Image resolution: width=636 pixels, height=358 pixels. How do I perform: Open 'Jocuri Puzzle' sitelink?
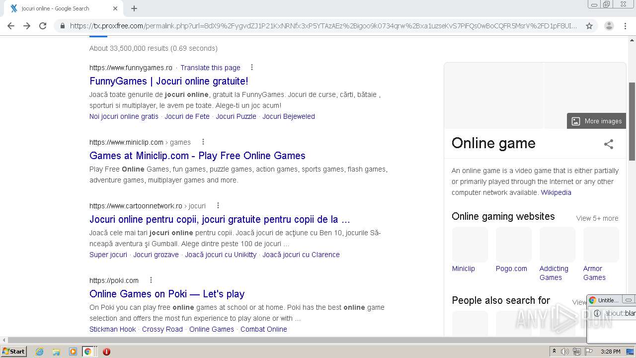point(236,116)
